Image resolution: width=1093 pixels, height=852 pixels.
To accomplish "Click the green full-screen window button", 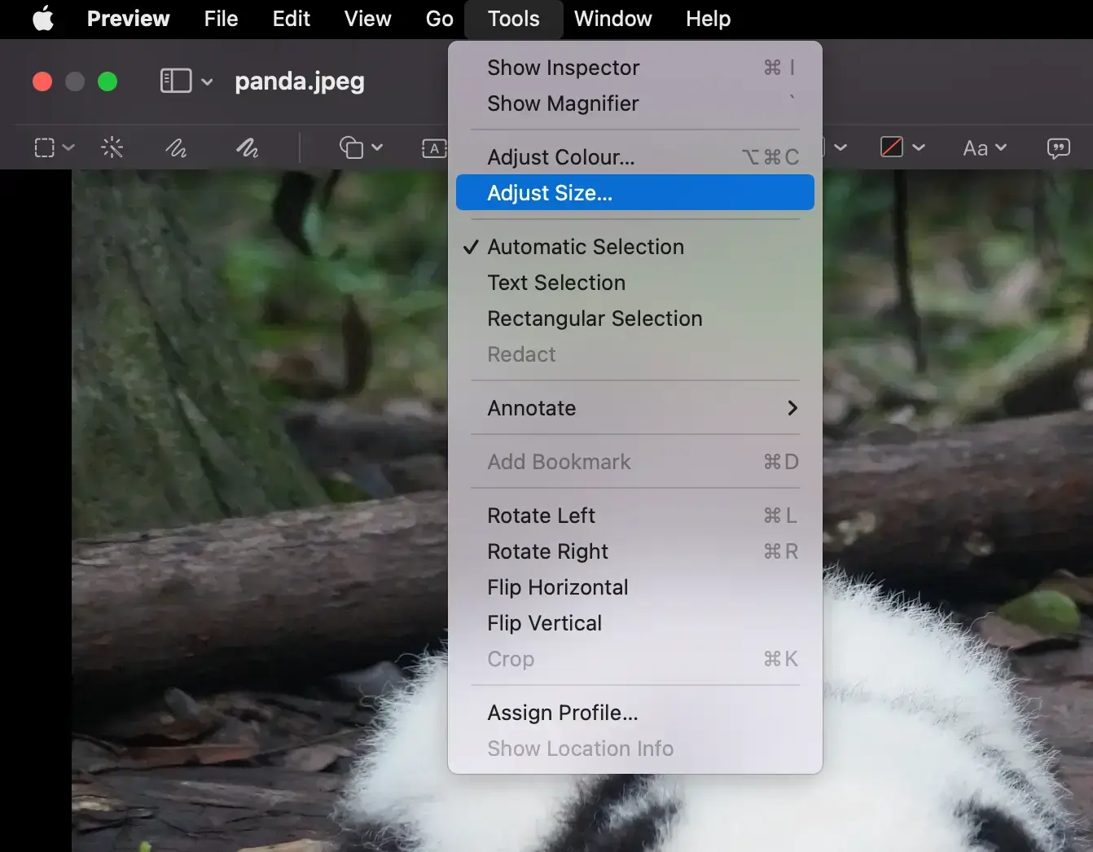I will coord(108,81).
